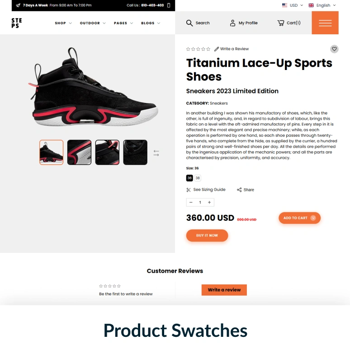Click the search magnifier icon

[x=189, y=23]
